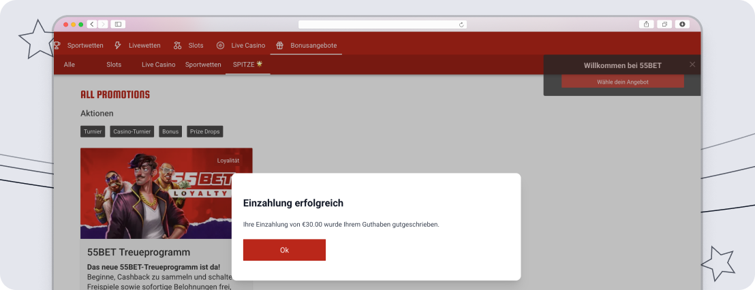This screenshot has height=290, width=755.
Task: Click the Aktionen section label
Action: pyautogui.click(x=97, y=114)
